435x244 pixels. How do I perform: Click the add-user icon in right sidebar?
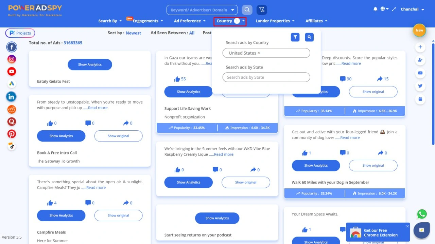tap(420, 60)
